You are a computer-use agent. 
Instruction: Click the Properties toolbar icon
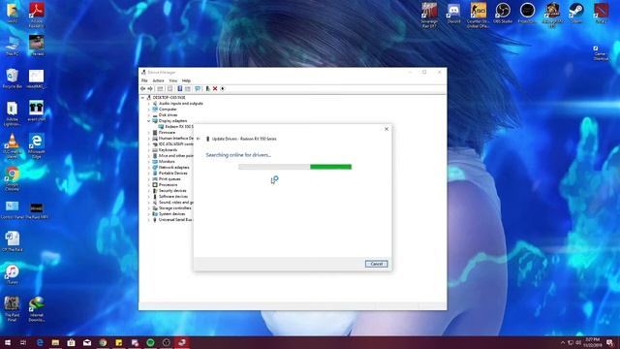coord(170,88)
